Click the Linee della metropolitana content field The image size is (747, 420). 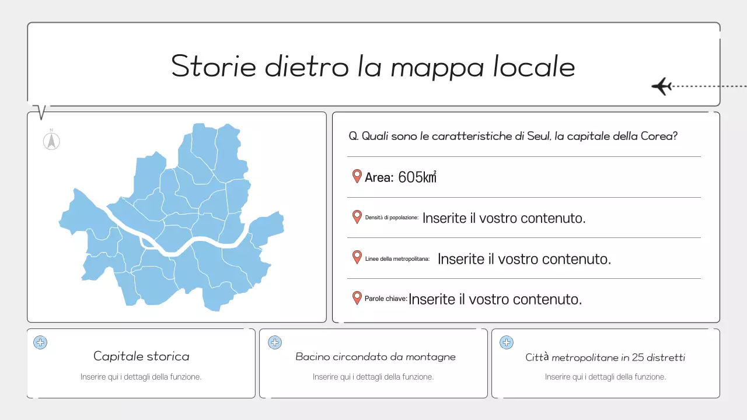click(523, 258)
